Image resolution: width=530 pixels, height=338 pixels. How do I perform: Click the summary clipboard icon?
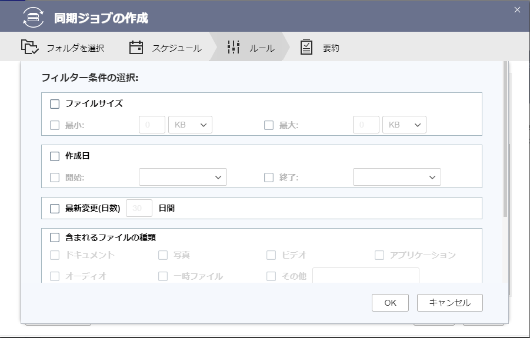306,48
